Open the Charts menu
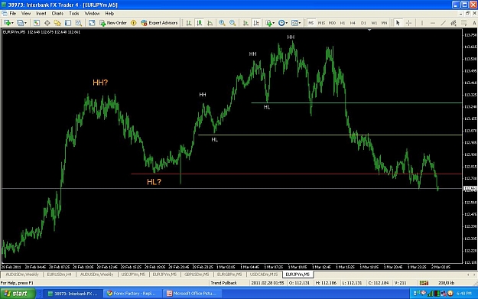Viewport: 478px width, 299px height. [x=57, y=14]
